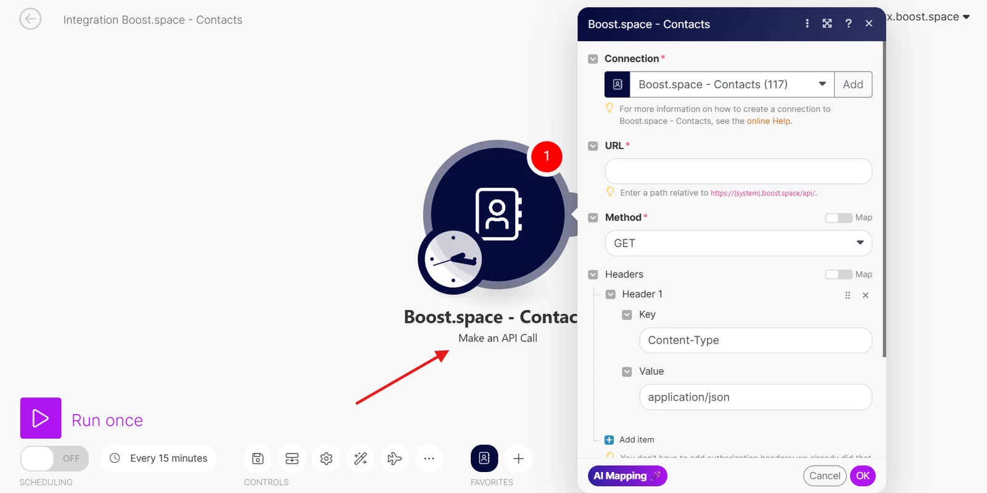Image resolution: width=987 pixels, height=493 pixels.
Task: Click the scenario title Integration Boost.space - Contacts
Action: [153, 20]
